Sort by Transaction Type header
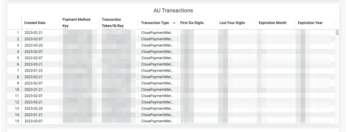The image size is (349, 132). [x=155, y=23]
